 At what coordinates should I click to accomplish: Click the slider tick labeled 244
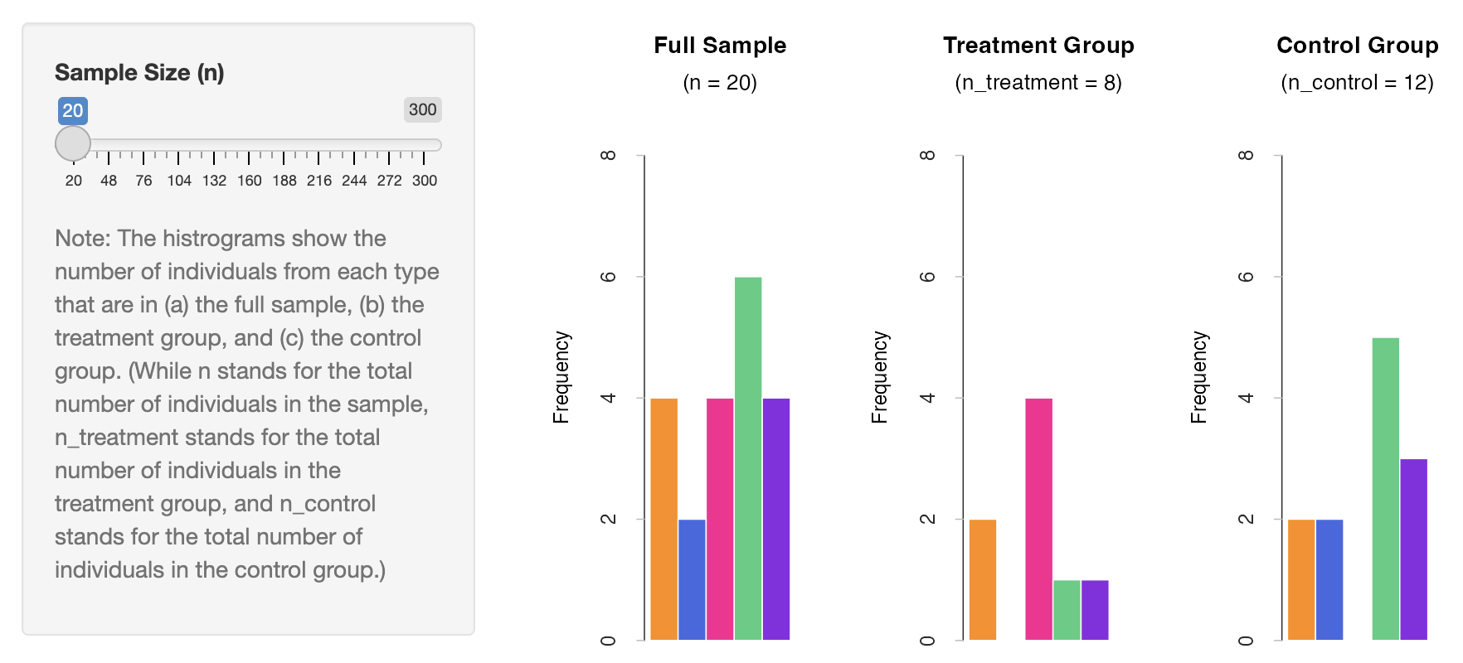click(x=354, y=181)
